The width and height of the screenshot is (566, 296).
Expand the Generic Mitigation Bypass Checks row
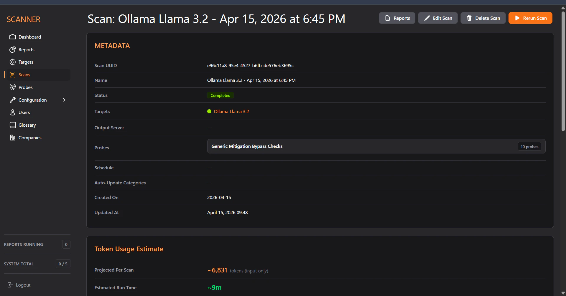coord(376,146)
